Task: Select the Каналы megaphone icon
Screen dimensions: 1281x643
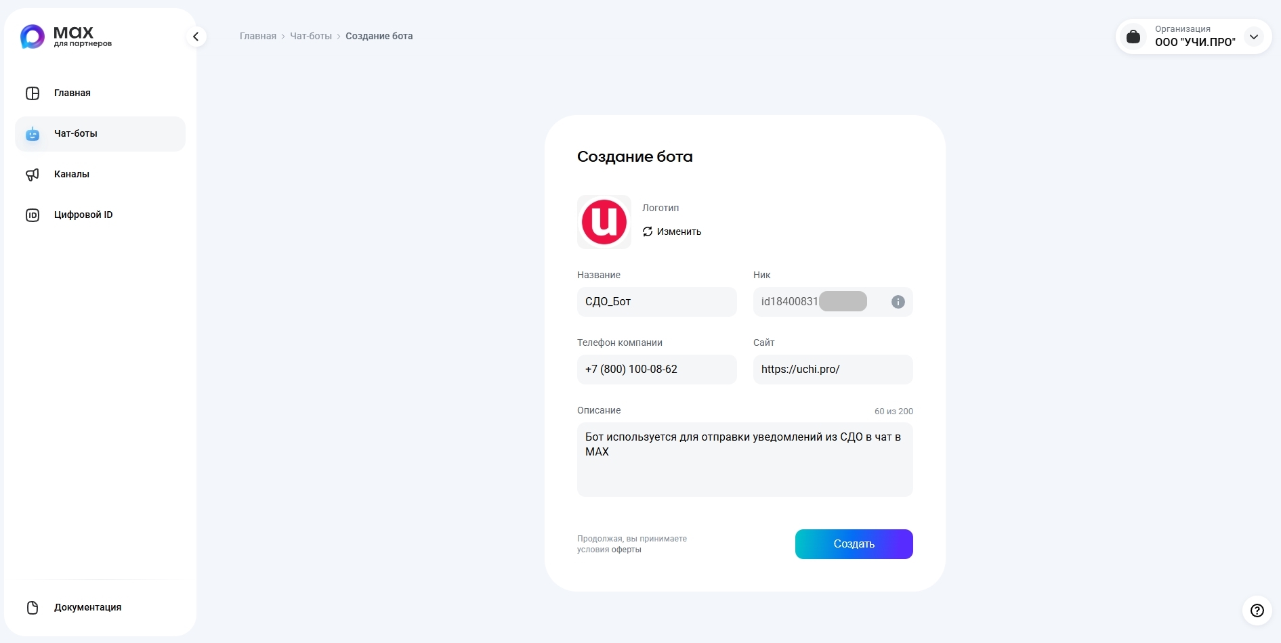Action: (33, 174)
